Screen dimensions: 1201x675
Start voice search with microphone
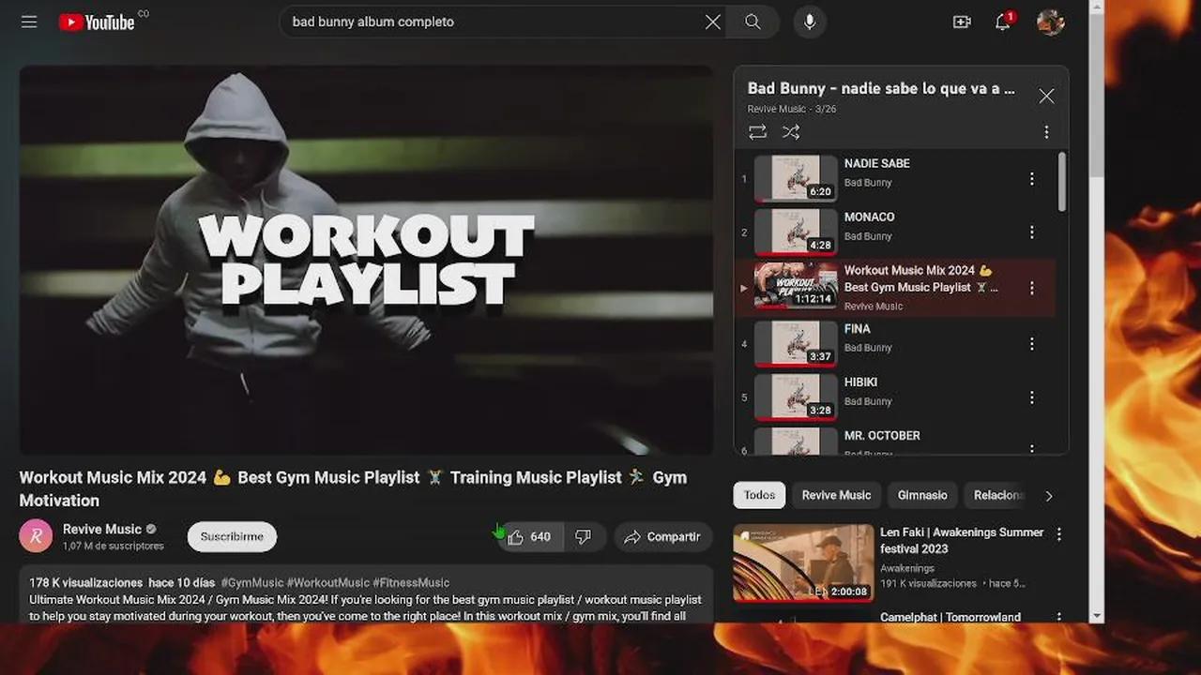point(810,22)
